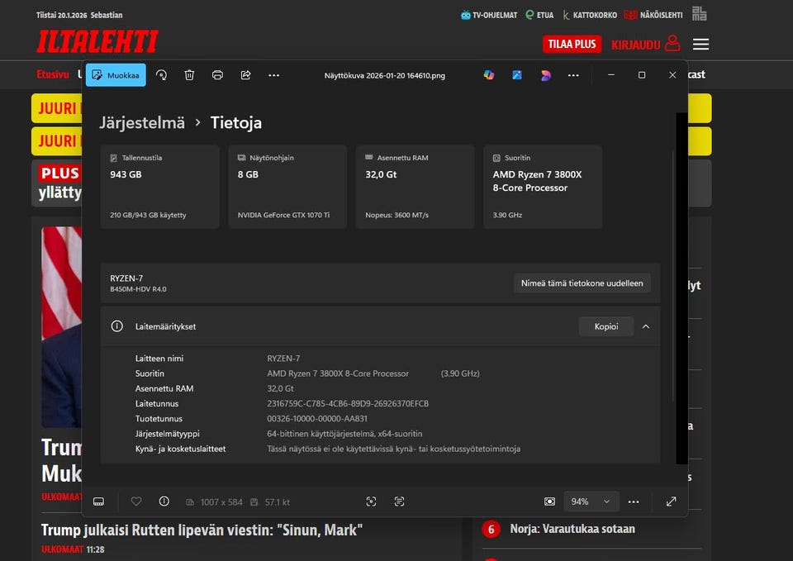Screen dimensions: 793x561
Task: Print the image using the printer icon
Action: tap(217, 75)
